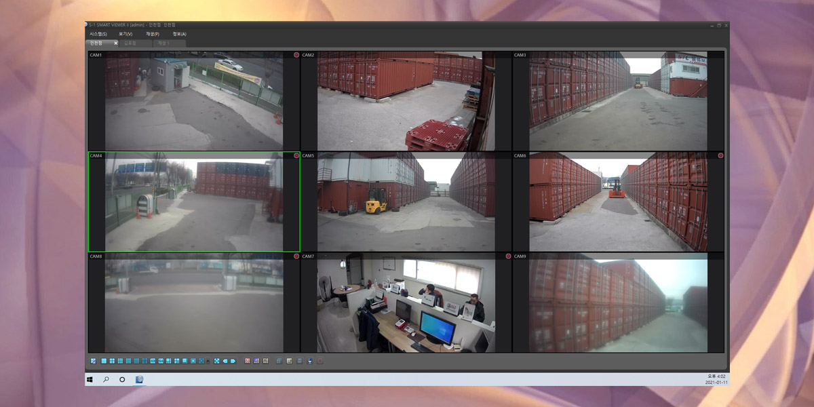Screen dimensions: 814x407
Task: Toggle CAM7 recording status dot
Action: pos(508,256)
